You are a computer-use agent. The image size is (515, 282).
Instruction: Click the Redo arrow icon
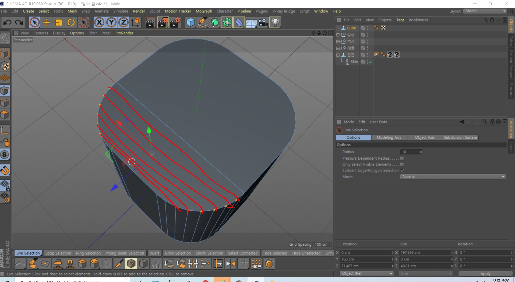point(19,22)
